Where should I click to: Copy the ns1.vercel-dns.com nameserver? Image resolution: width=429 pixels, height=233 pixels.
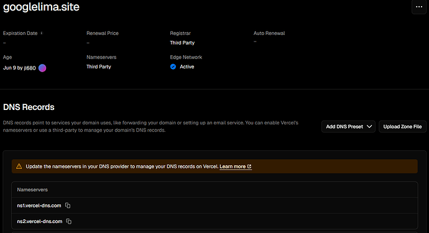pyautogui.click(x=68, y=206)
